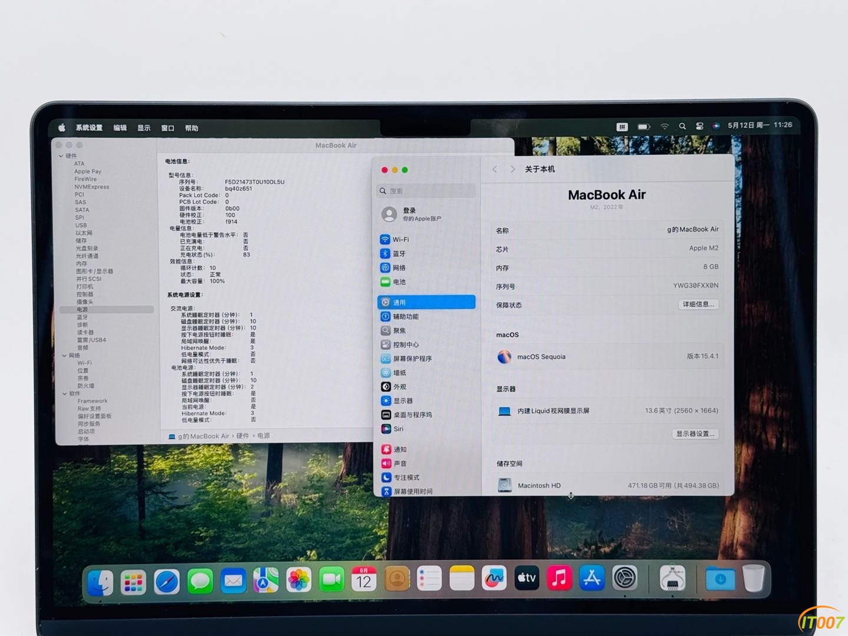Open Trash in the Dock
This screenshot has width=848, height=636.
753,578
